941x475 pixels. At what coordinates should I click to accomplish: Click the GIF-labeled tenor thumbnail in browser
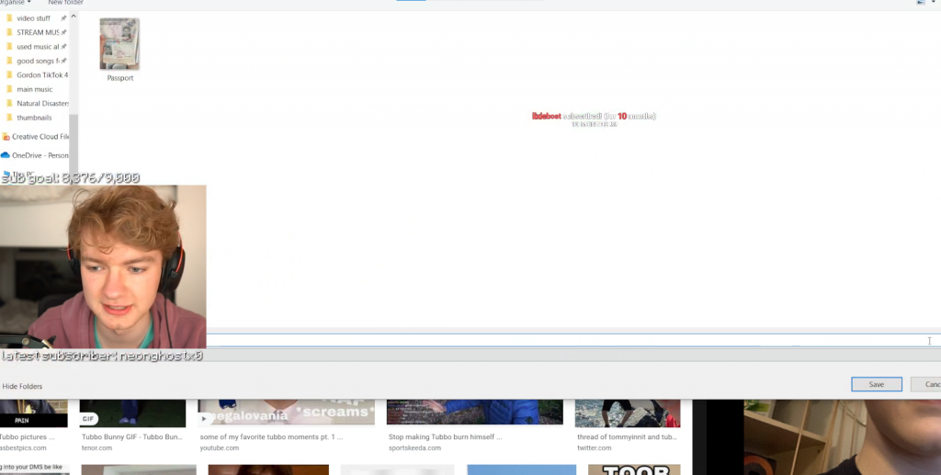click(x=132, y=413)
